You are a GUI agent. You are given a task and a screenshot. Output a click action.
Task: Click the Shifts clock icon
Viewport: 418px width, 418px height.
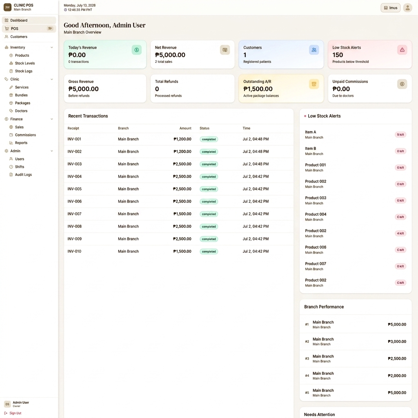pos(11,167)
